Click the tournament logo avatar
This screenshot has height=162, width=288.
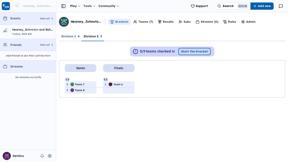tap(64, 22)
